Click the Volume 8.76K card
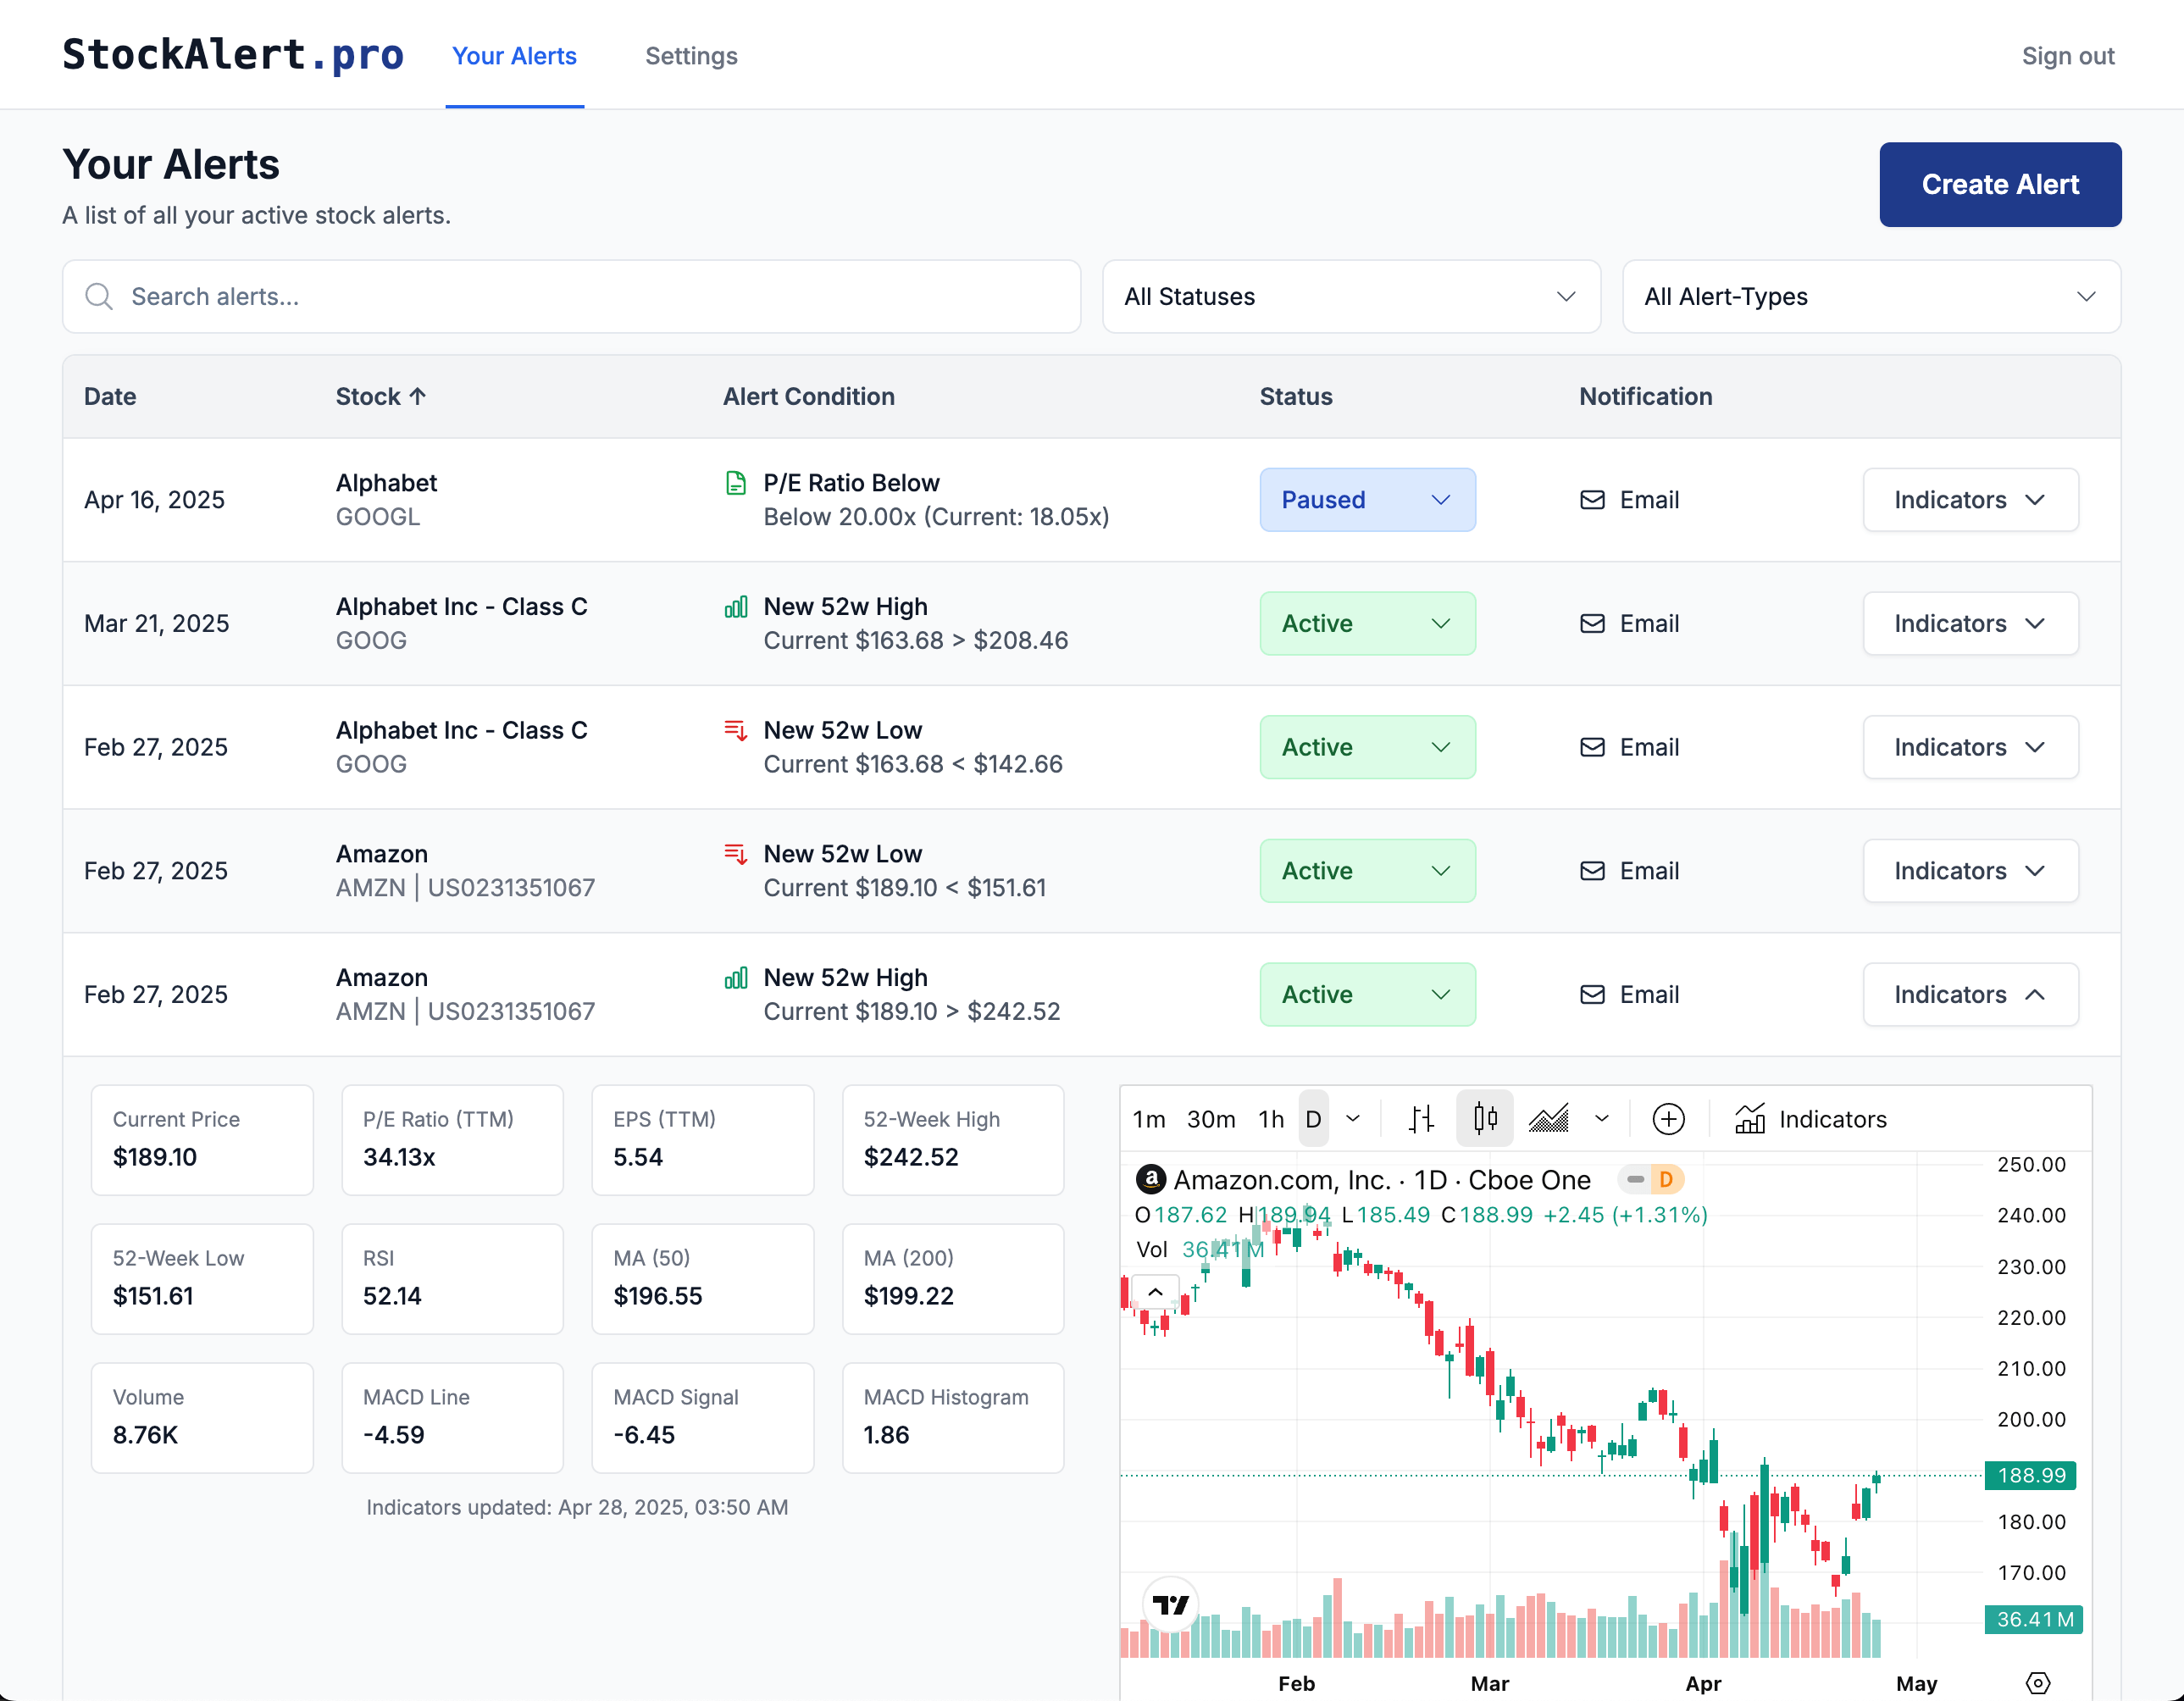Image resolution: width=2184 pixels, height=1701 pixels. [x=202, y=1418]
